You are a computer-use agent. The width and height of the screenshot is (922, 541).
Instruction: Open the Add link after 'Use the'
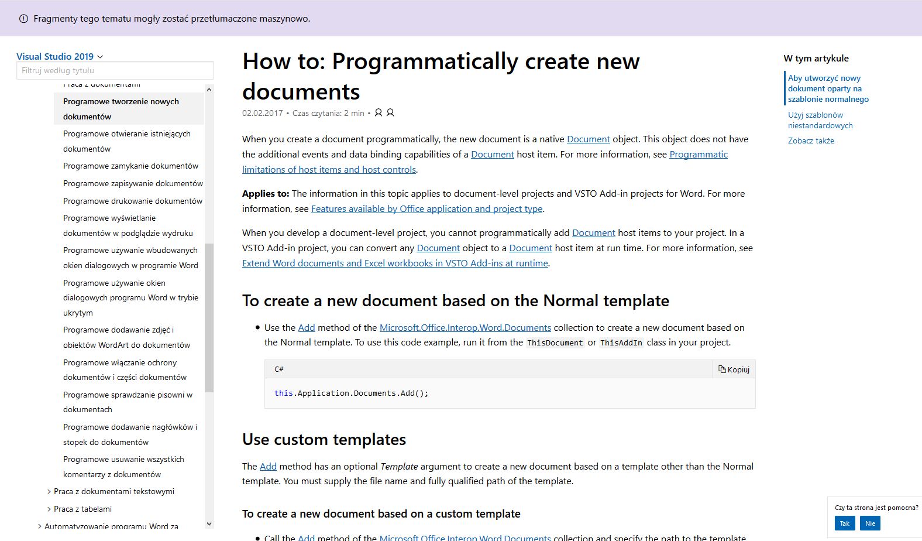307,328
